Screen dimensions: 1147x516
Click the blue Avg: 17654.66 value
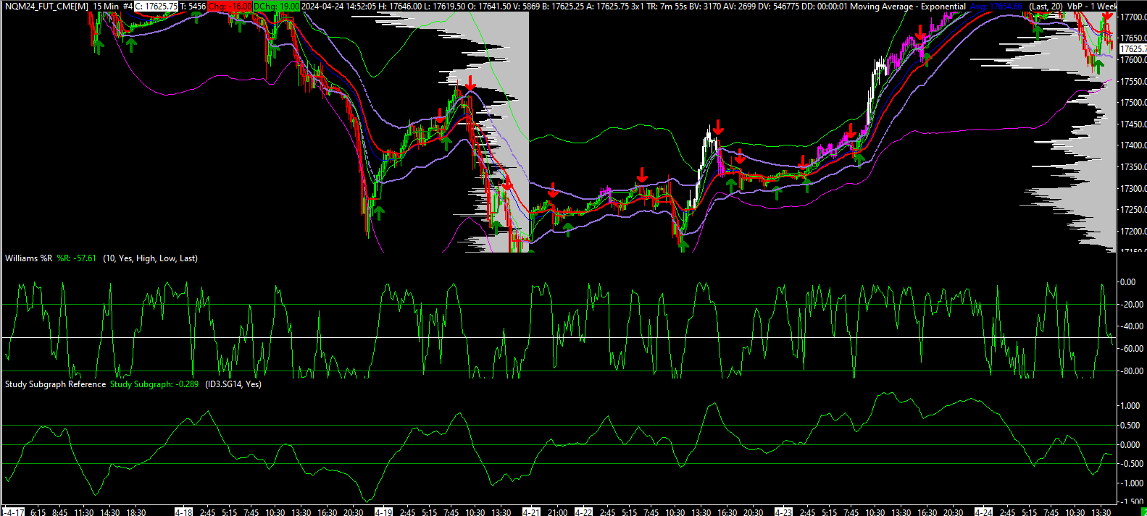click(x=996, y=6)
